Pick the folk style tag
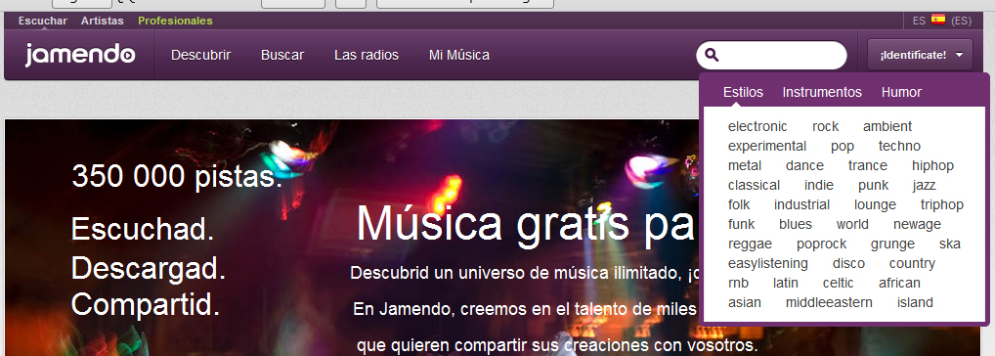The height and width of the screenshot is (356, 995). pyautogui.click(x=739, y=204)
